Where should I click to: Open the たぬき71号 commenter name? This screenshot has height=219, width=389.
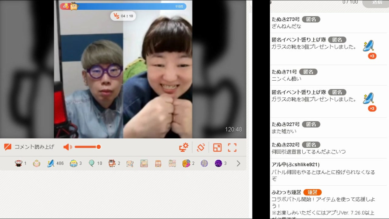click(284, 72)
